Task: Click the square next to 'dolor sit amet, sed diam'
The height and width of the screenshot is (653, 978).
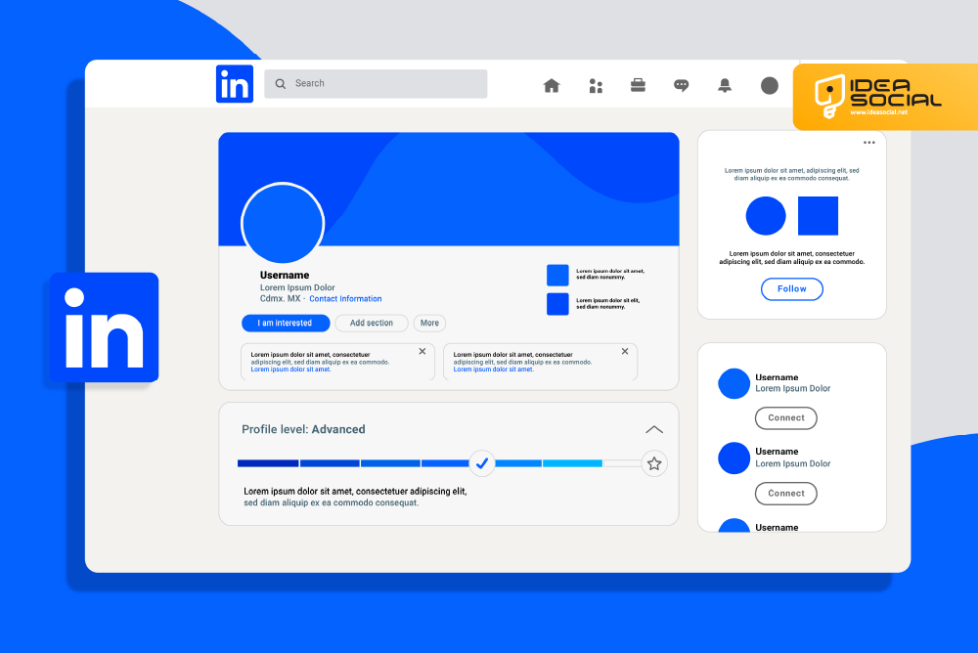Action: [x=557, y=275]
